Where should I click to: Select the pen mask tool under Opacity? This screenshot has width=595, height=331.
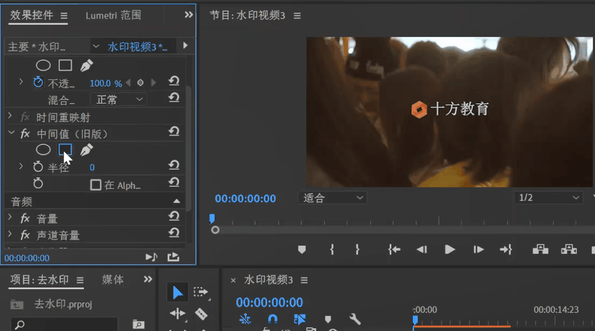(87, 66)
